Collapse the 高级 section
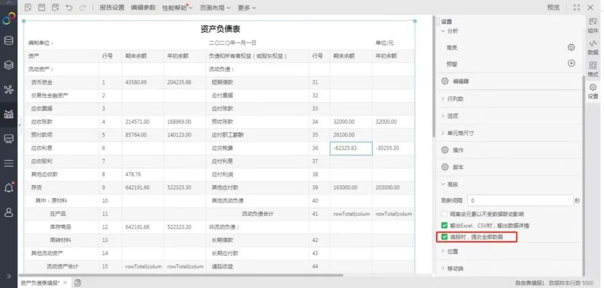The image size is (604, 288). click(450, 185)
